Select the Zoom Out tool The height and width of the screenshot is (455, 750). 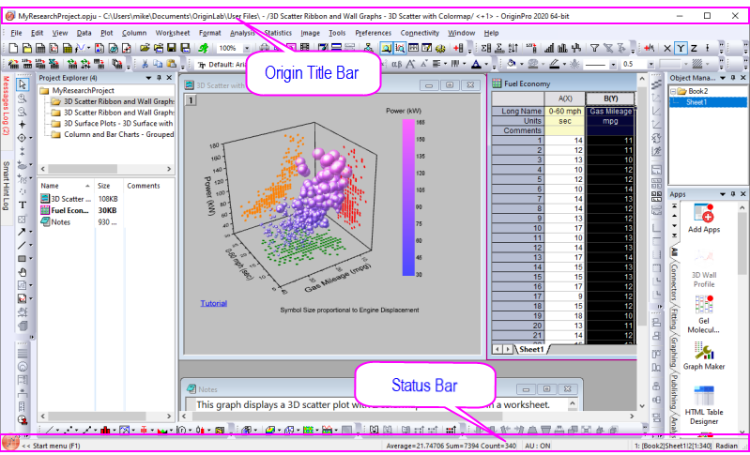pos(22,112)
